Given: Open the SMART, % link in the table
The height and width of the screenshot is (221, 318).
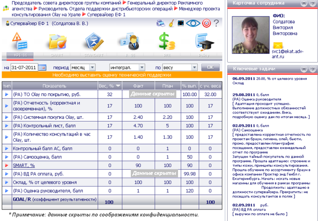Looking at the screenshot, I should pyautogui.click(x=24, y=165).
